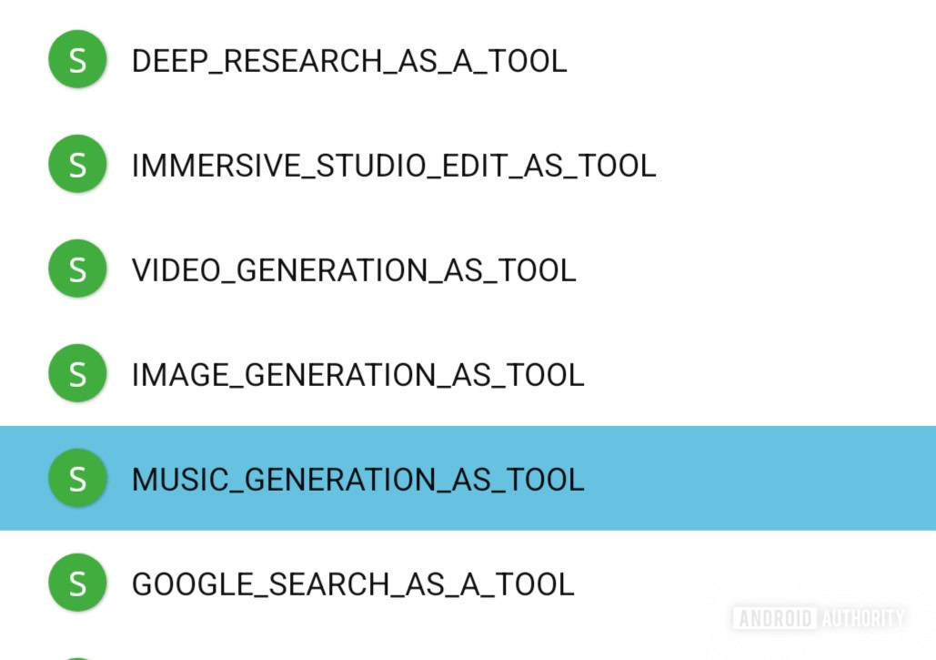Select the VIDEO_GENERATION_AS_TOOL flag entry

(355, 269)
